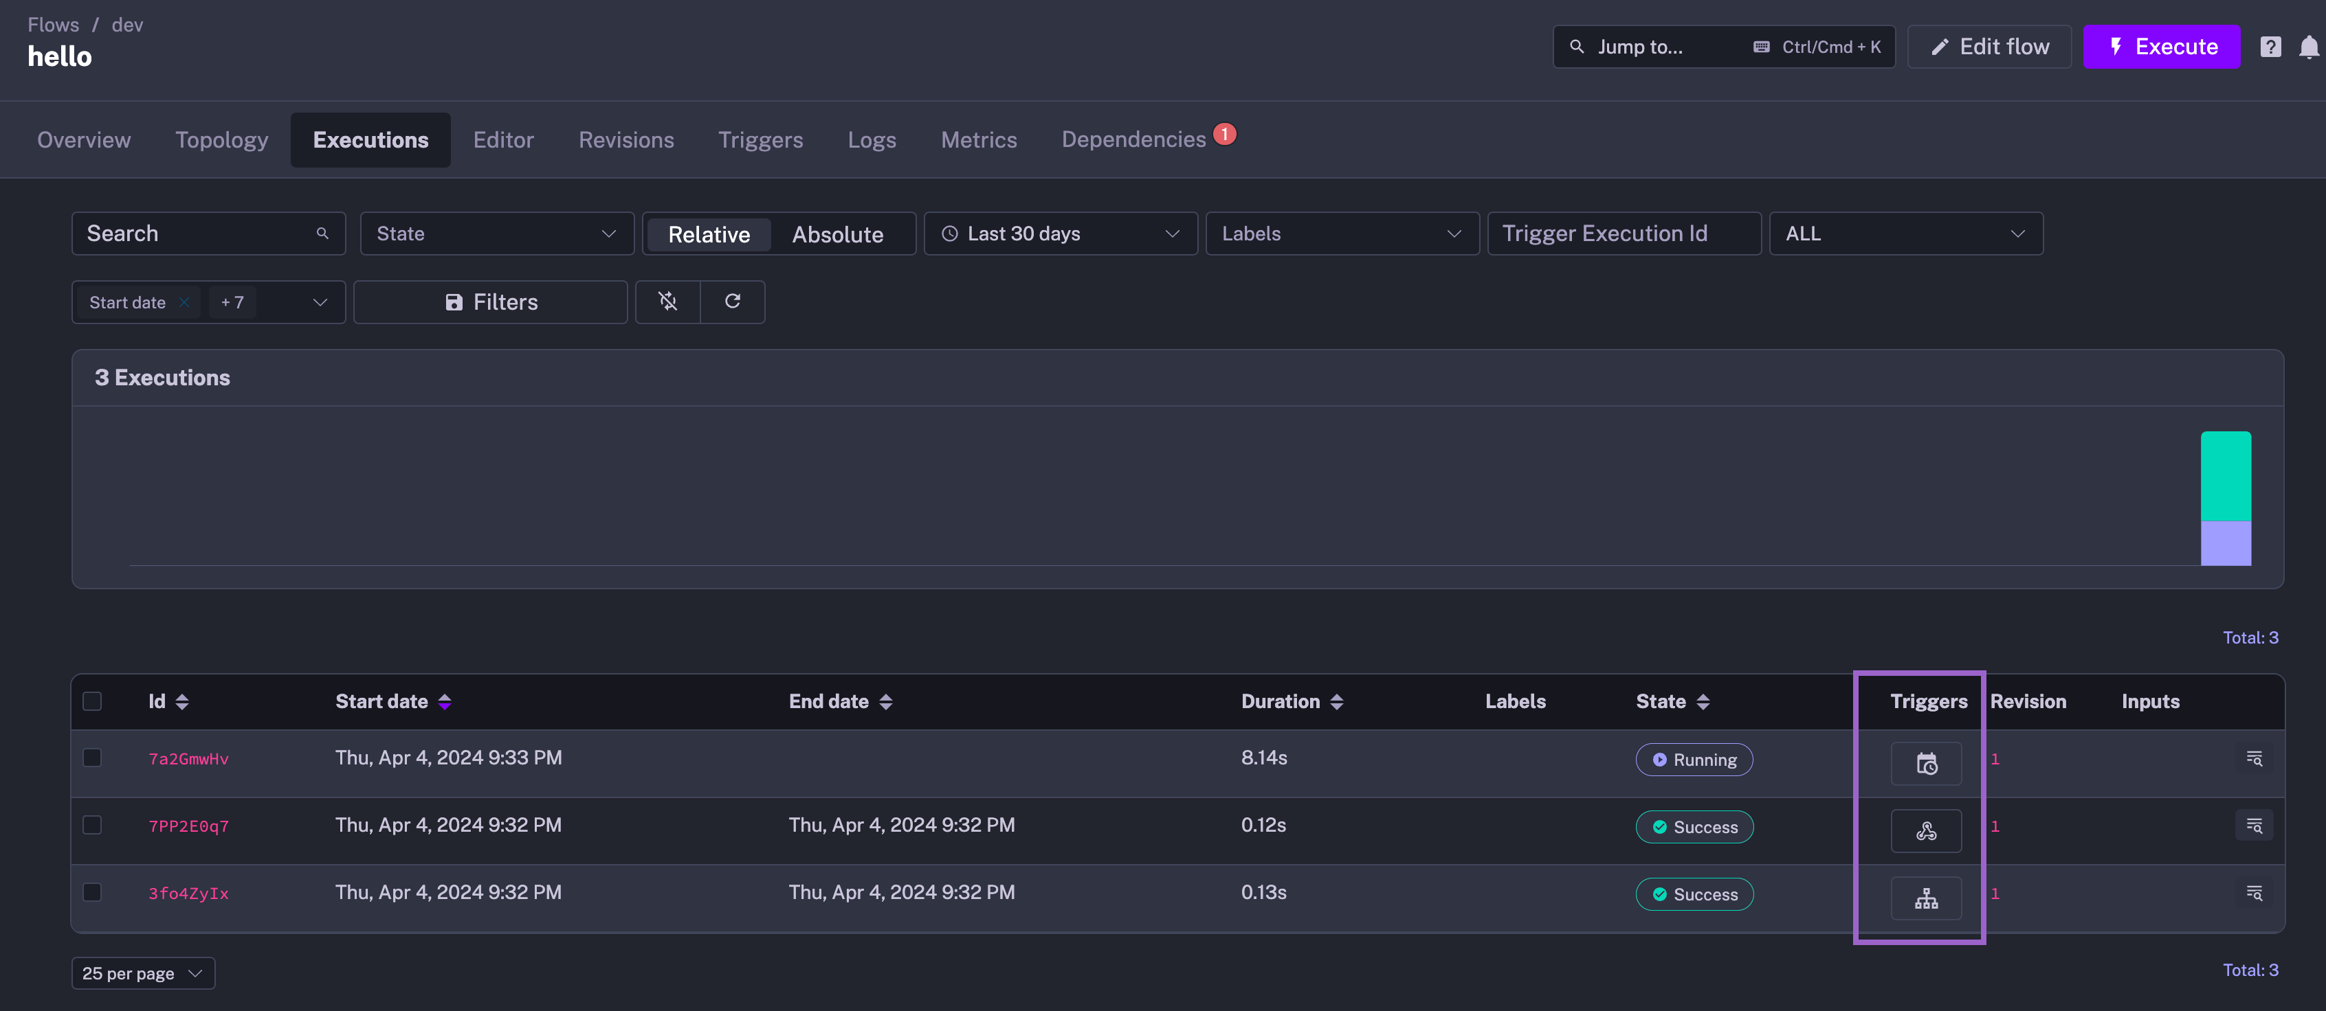Click the green bar in the executions chart
This screenshot has width=2326, height=1011.
pos(2225,476)
